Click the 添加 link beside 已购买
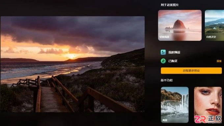Viewport: 224px width, 126px height. tap(219, 61)
